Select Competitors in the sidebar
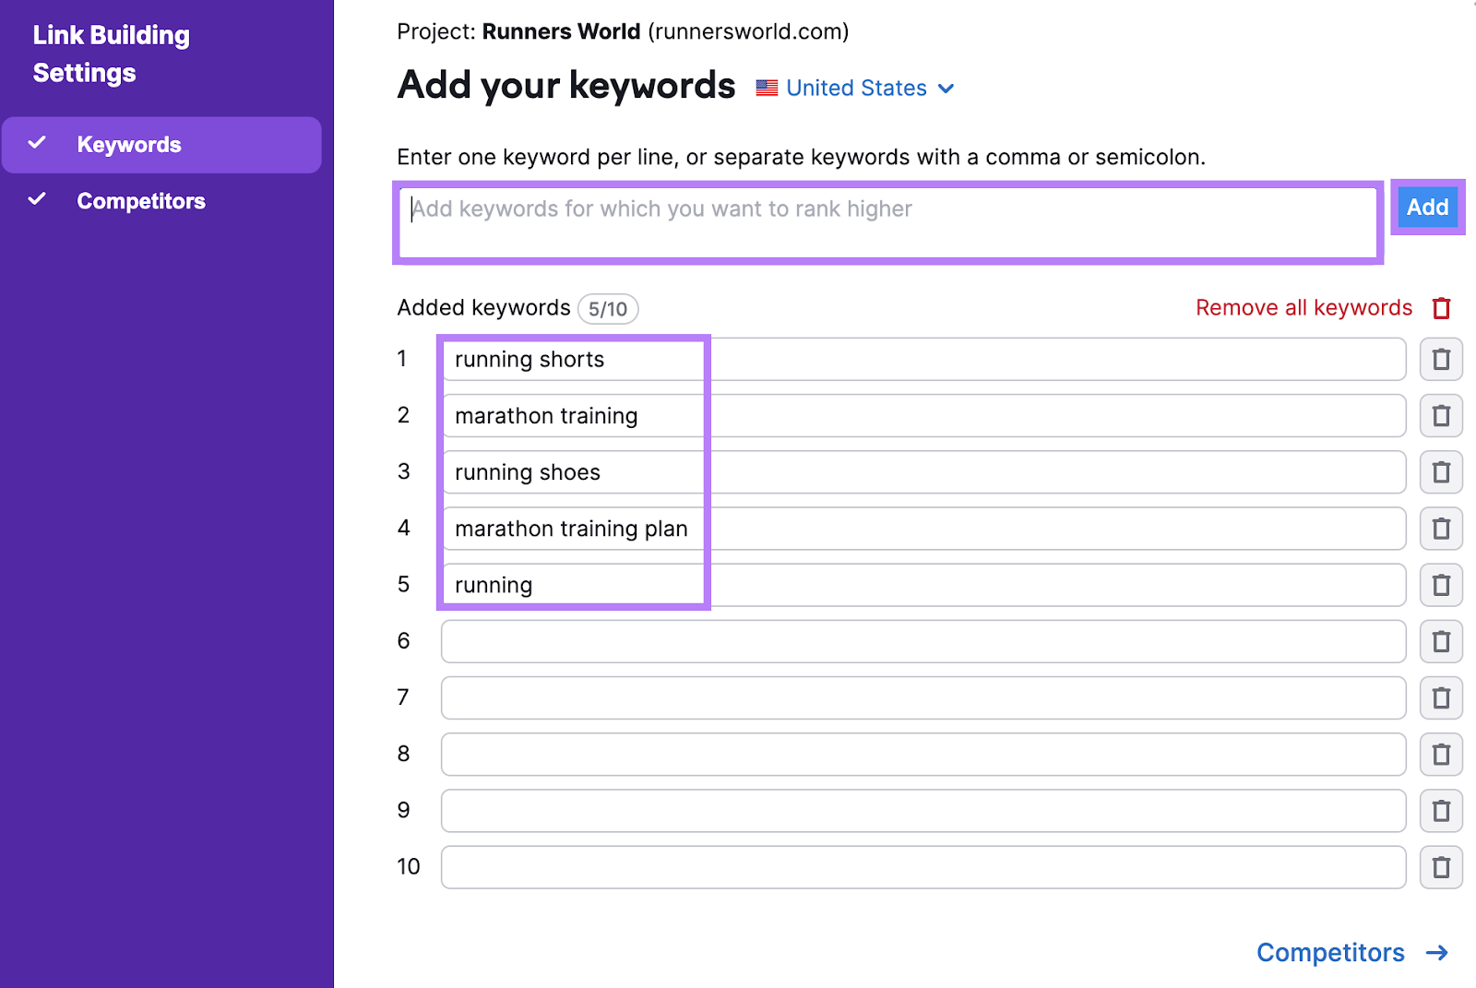The width and height of the screenshot is (1476, 988). click(140, 200)
